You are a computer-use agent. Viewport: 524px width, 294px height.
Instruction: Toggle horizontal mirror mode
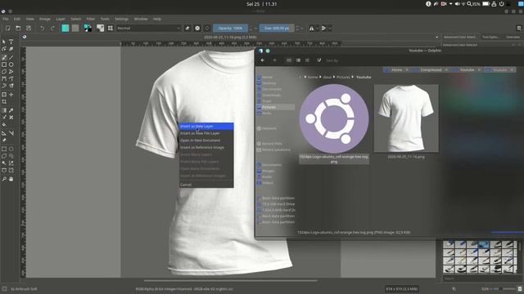pos(311,29)
